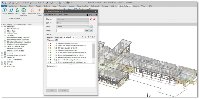Screen dimensions: 199x99
Task: Select 'A100 - Architecture' sheet in Project Browser
Action: coord(15,60)
